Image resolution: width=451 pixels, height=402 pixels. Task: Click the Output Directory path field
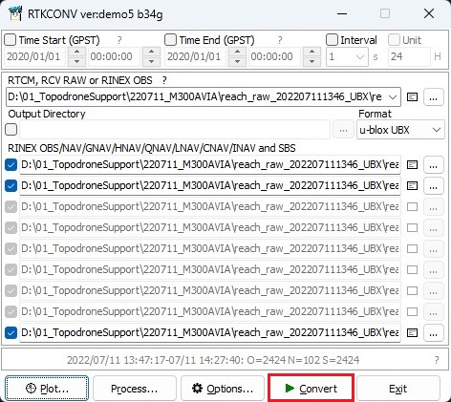point(175,130)
